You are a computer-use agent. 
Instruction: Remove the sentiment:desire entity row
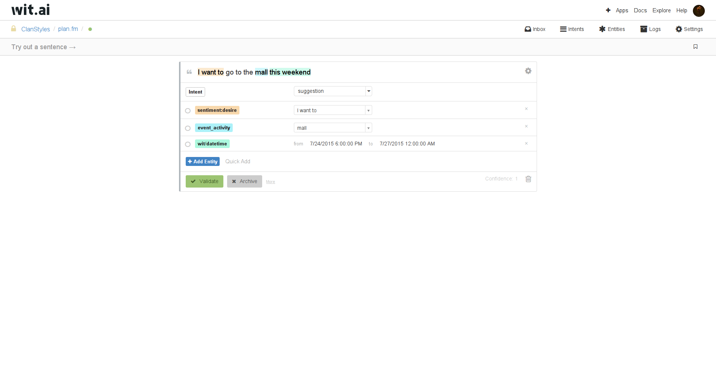click(526, 109)
